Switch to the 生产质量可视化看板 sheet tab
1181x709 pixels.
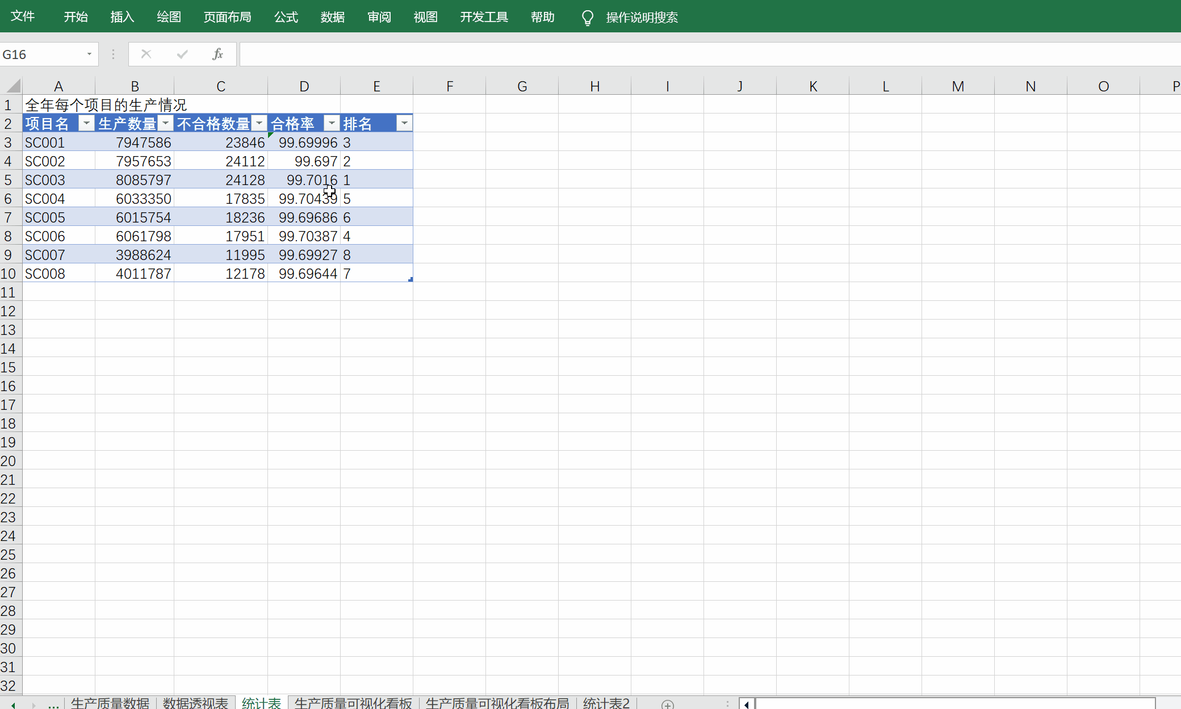tap(353, 703)
